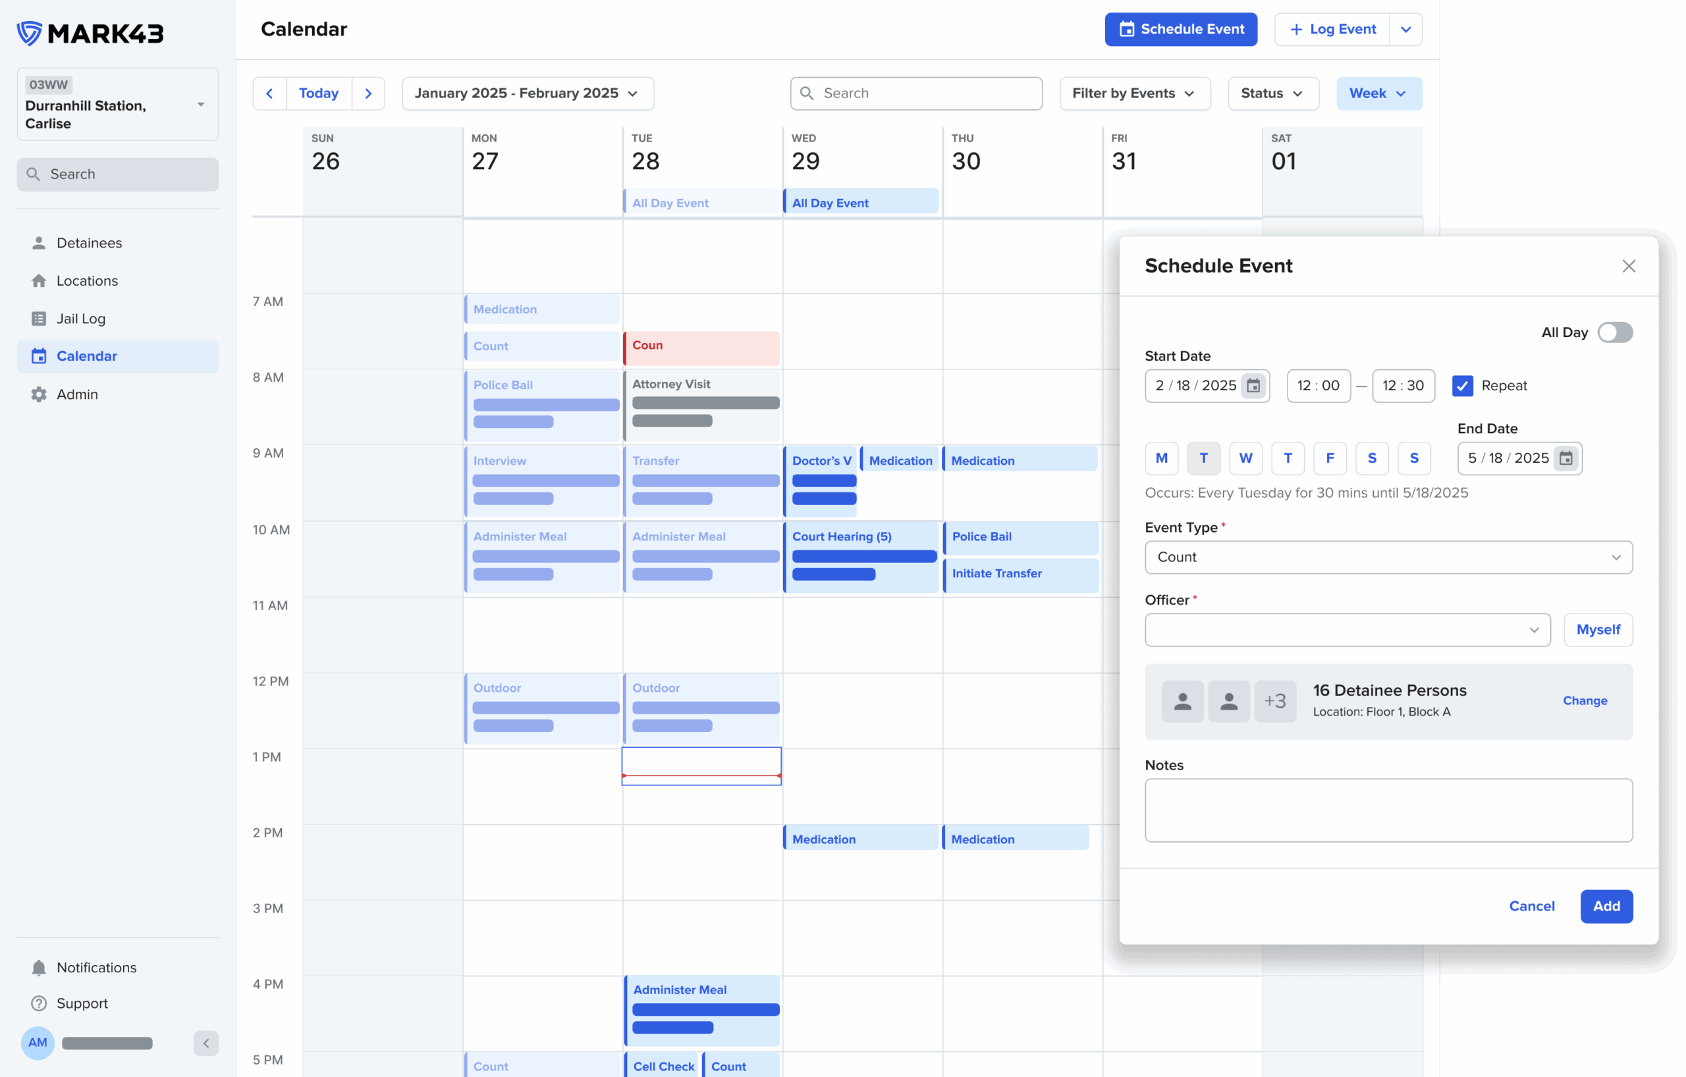The image size is (1686, 1077).
Task: Go to previous week with left arrow
Action: (x=269, y=93)
